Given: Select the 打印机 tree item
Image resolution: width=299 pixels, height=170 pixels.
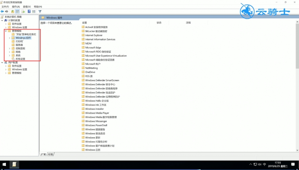Looking at the screenshot, I should coord(19,41).
